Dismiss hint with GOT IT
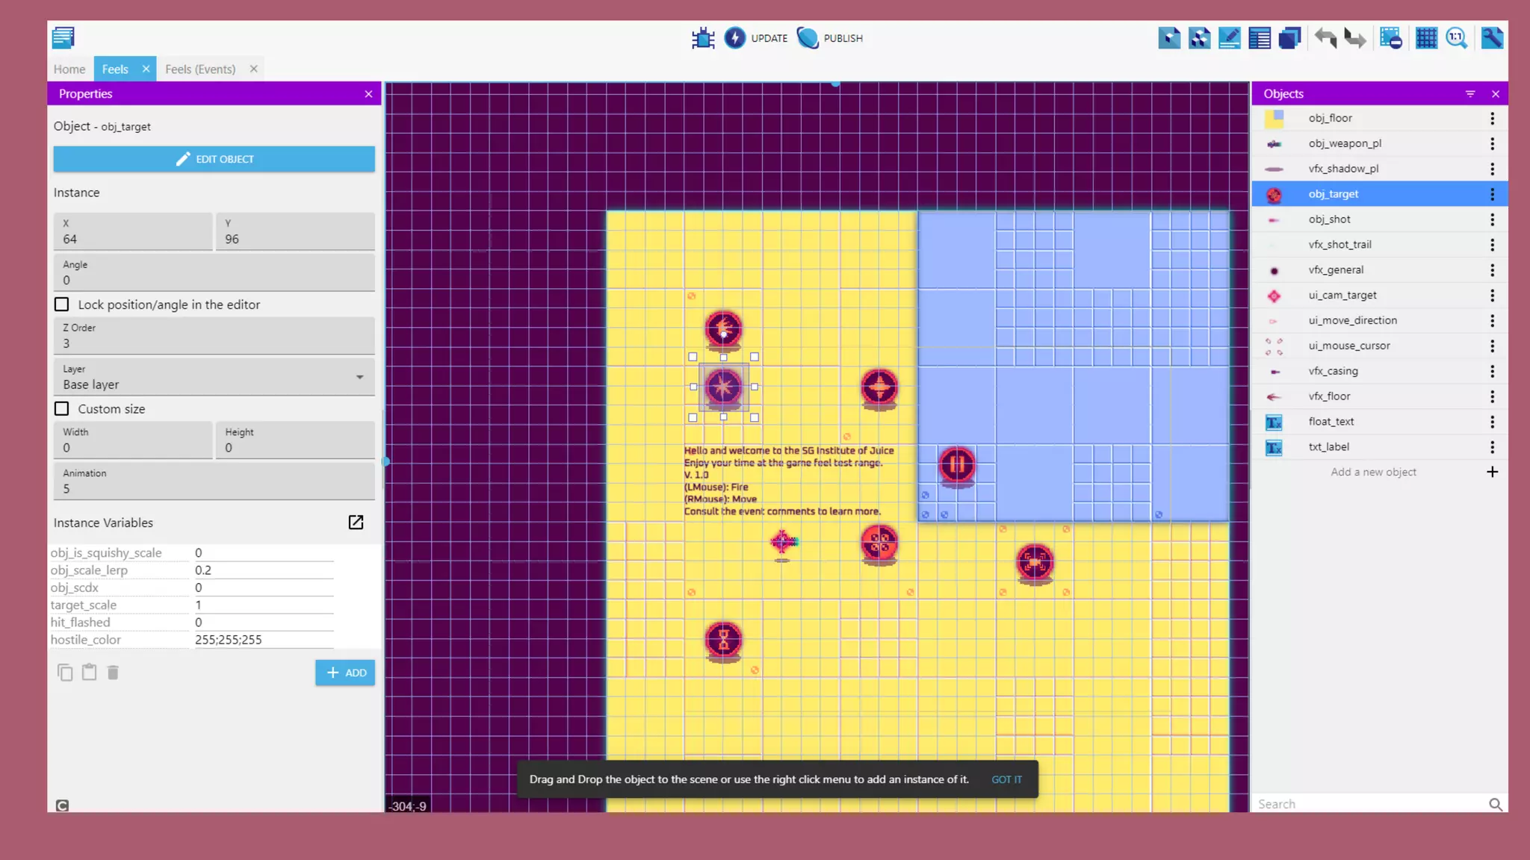 pyautogui.click(x=1006, y=779)
